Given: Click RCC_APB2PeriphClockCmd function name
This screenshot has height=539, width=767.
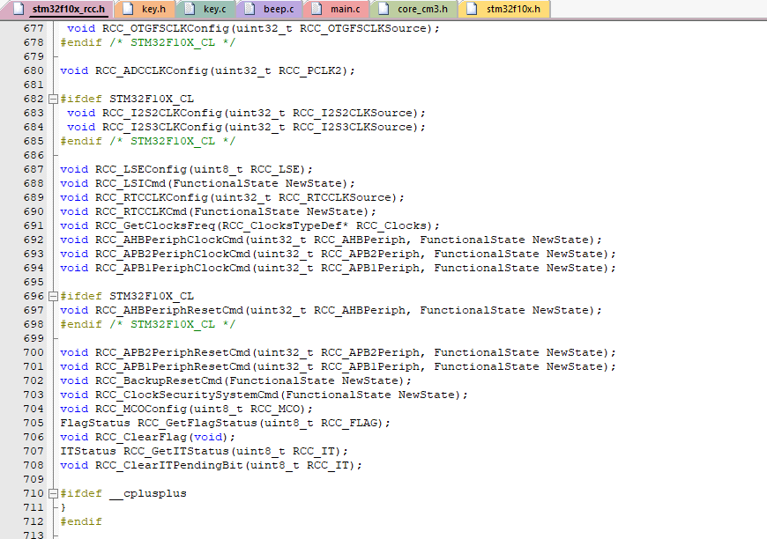Looking at the screenshot, I should pos(173,255).
